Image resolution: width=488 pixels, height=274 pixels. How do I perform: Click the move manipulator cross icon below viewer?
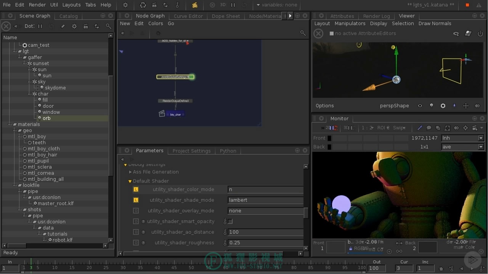click(466, 106)
